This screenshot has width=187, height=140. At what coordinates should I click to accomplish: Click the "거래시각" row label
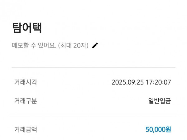pyautogui.click(x=26, y=82)
